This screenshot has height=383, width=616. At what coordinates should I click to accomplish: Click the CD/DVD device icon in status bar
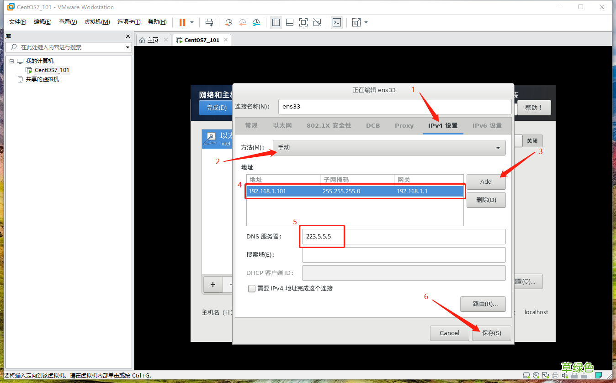pyautogui.click(x=536, y=375)
